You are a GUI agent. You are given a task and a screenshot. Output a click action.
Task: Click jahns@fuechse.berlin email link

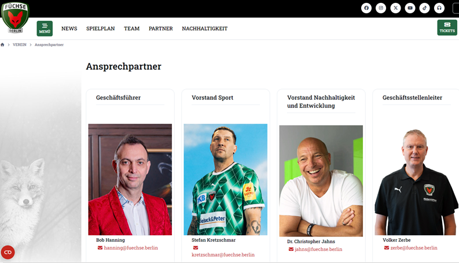(x=318, y=249)
